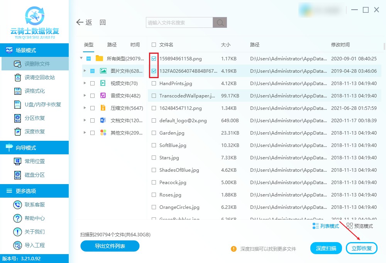Screen dimensions: 386x263
Task: Tick the 视频文件 category checkbox
Action: (x=92, y=83)
